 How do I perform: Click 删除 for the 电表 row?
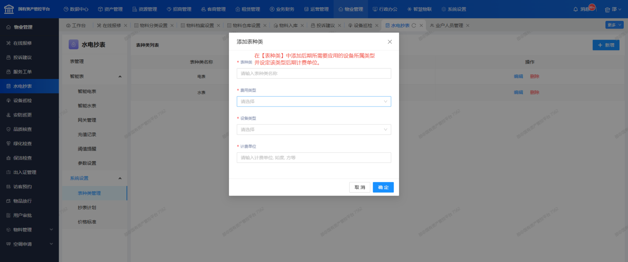click(535, 76)
